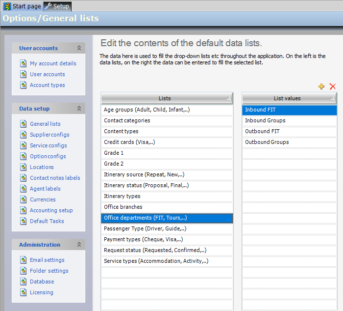Viewport: 343px width, 311px height.
Task: Click the icon beside Currencies
Action: [24, 199]
